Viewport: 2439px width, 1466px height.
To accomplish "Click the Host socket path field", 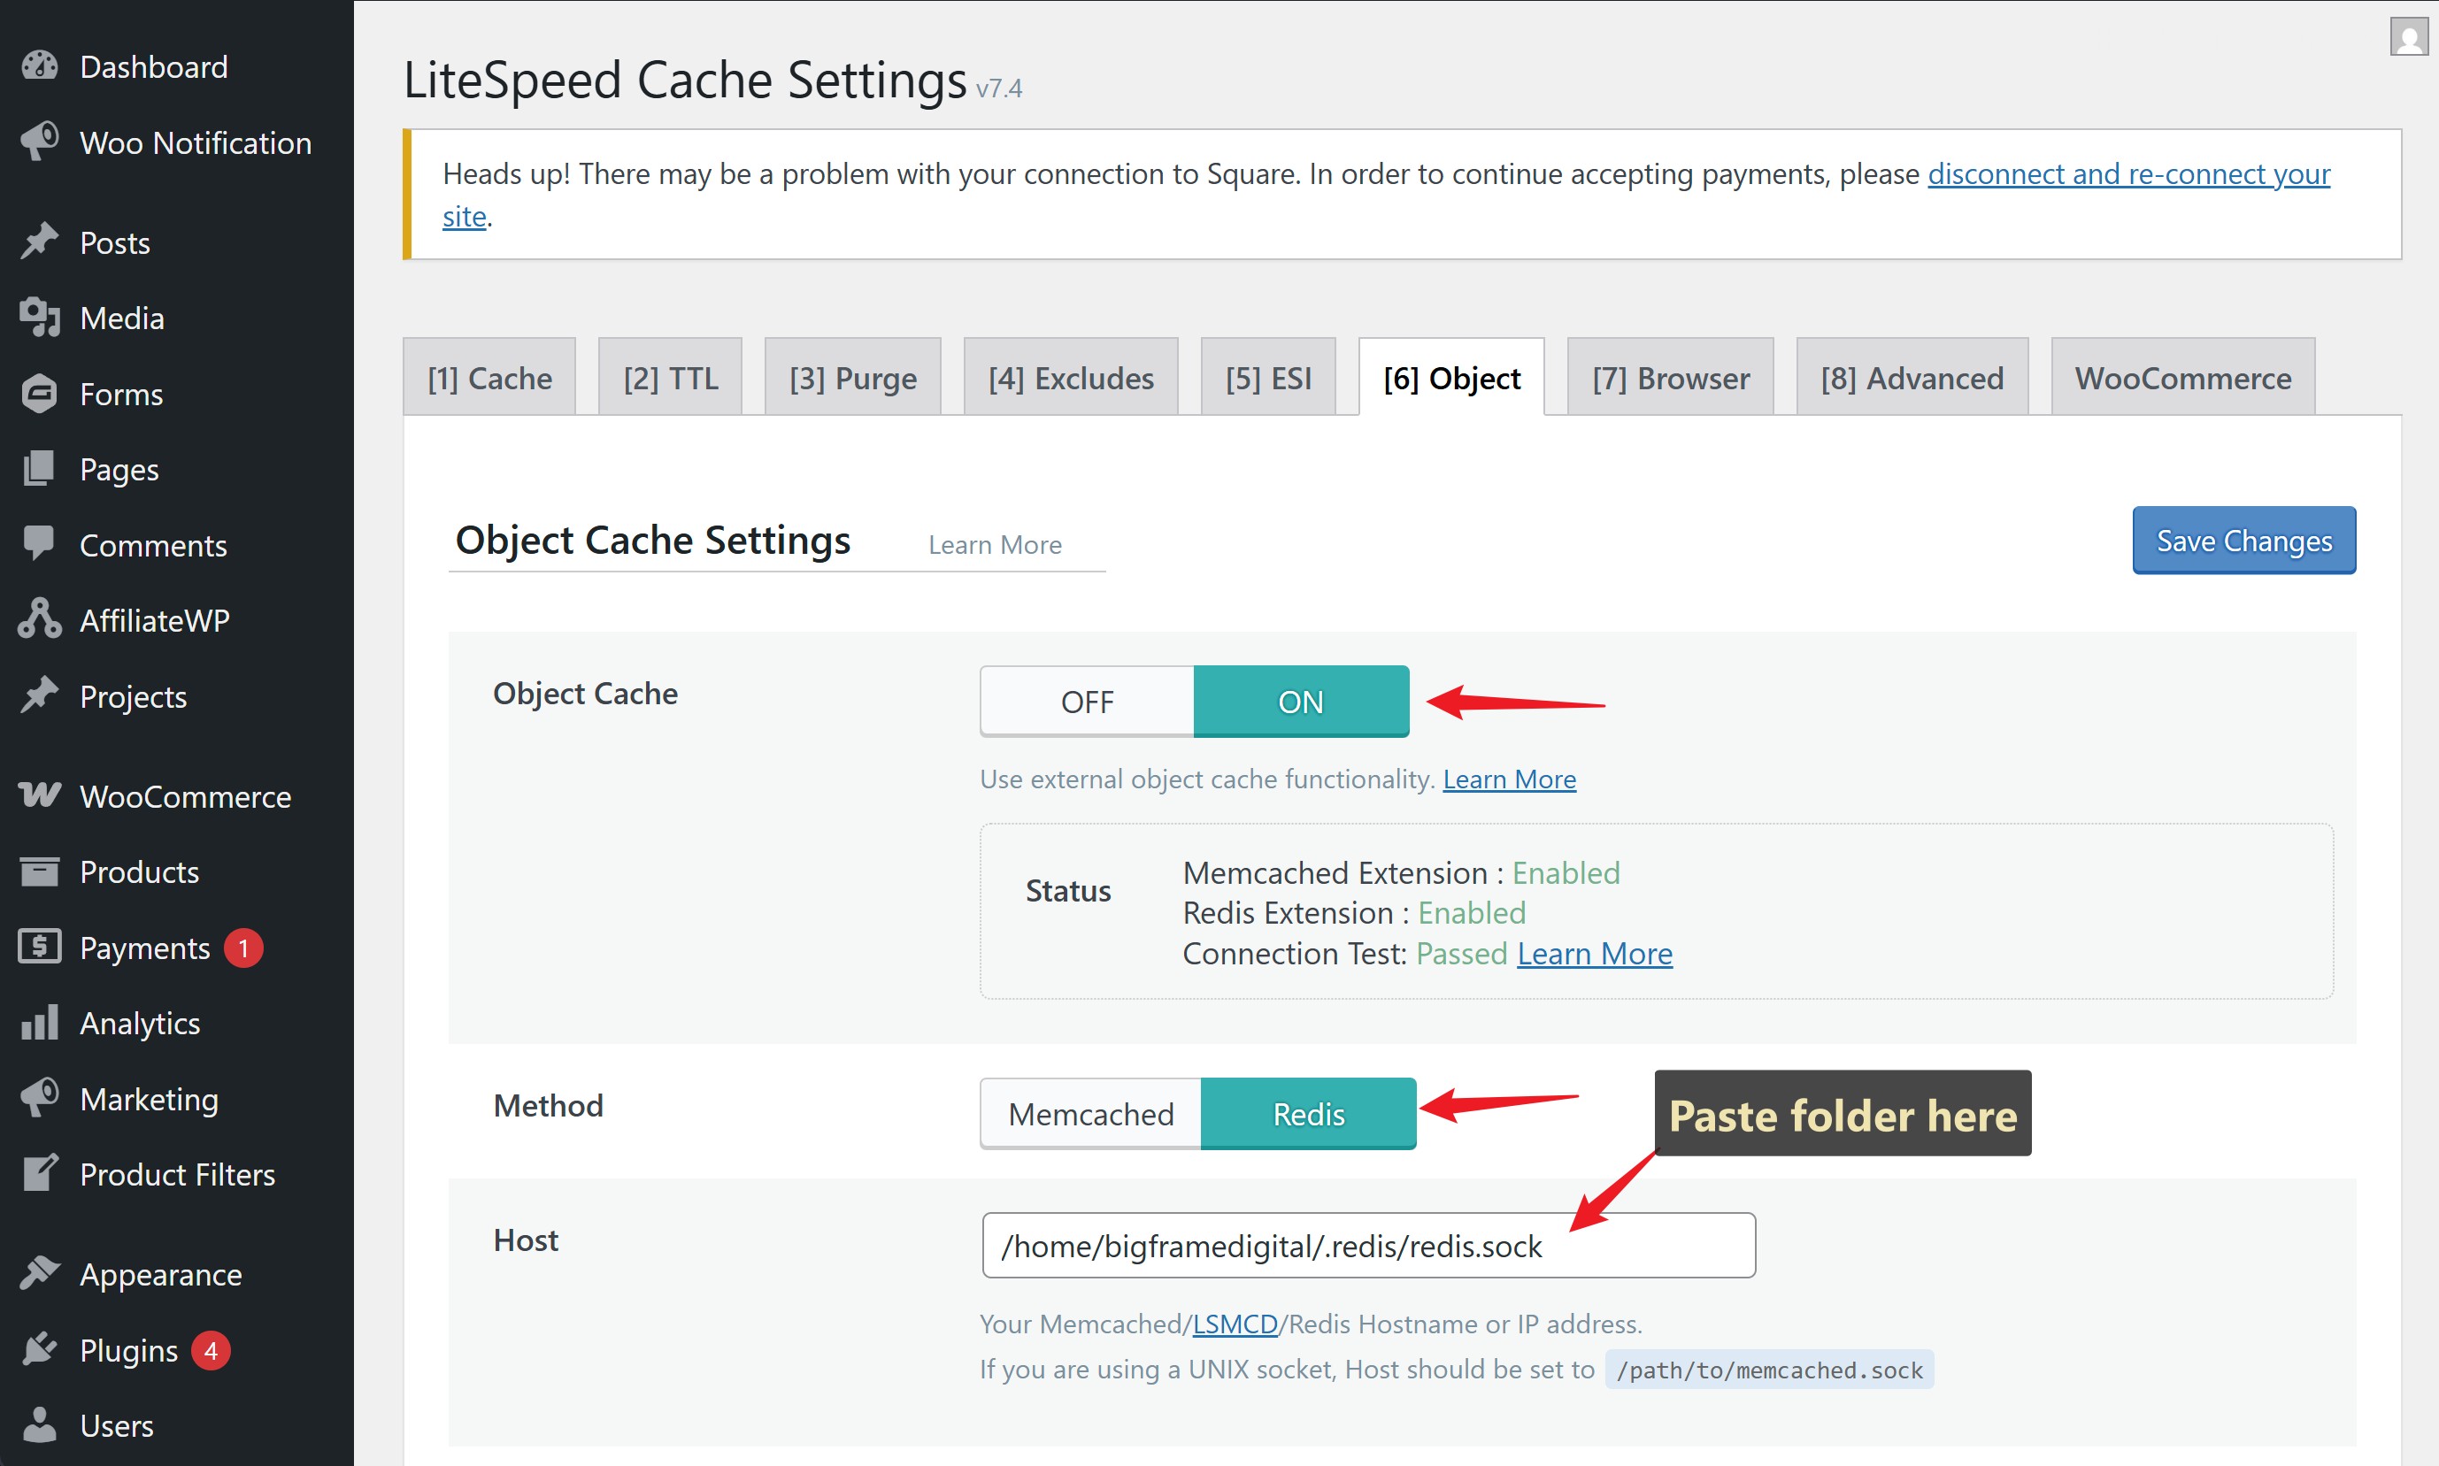I will click(1367, 1246).
